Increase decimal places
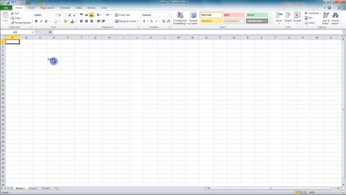 pos(163,21)
